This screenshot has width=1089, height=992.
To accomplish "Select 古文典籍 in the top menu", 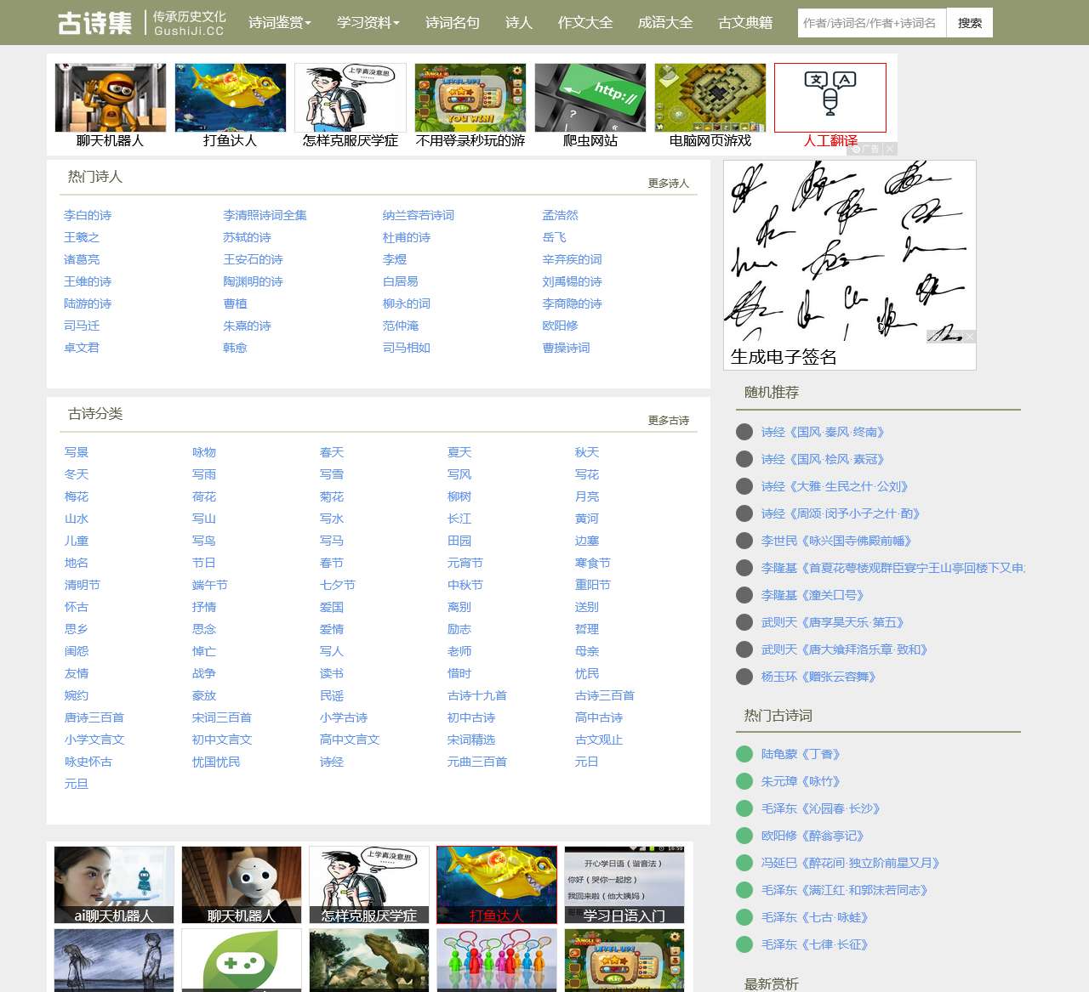I will (745, 23).
